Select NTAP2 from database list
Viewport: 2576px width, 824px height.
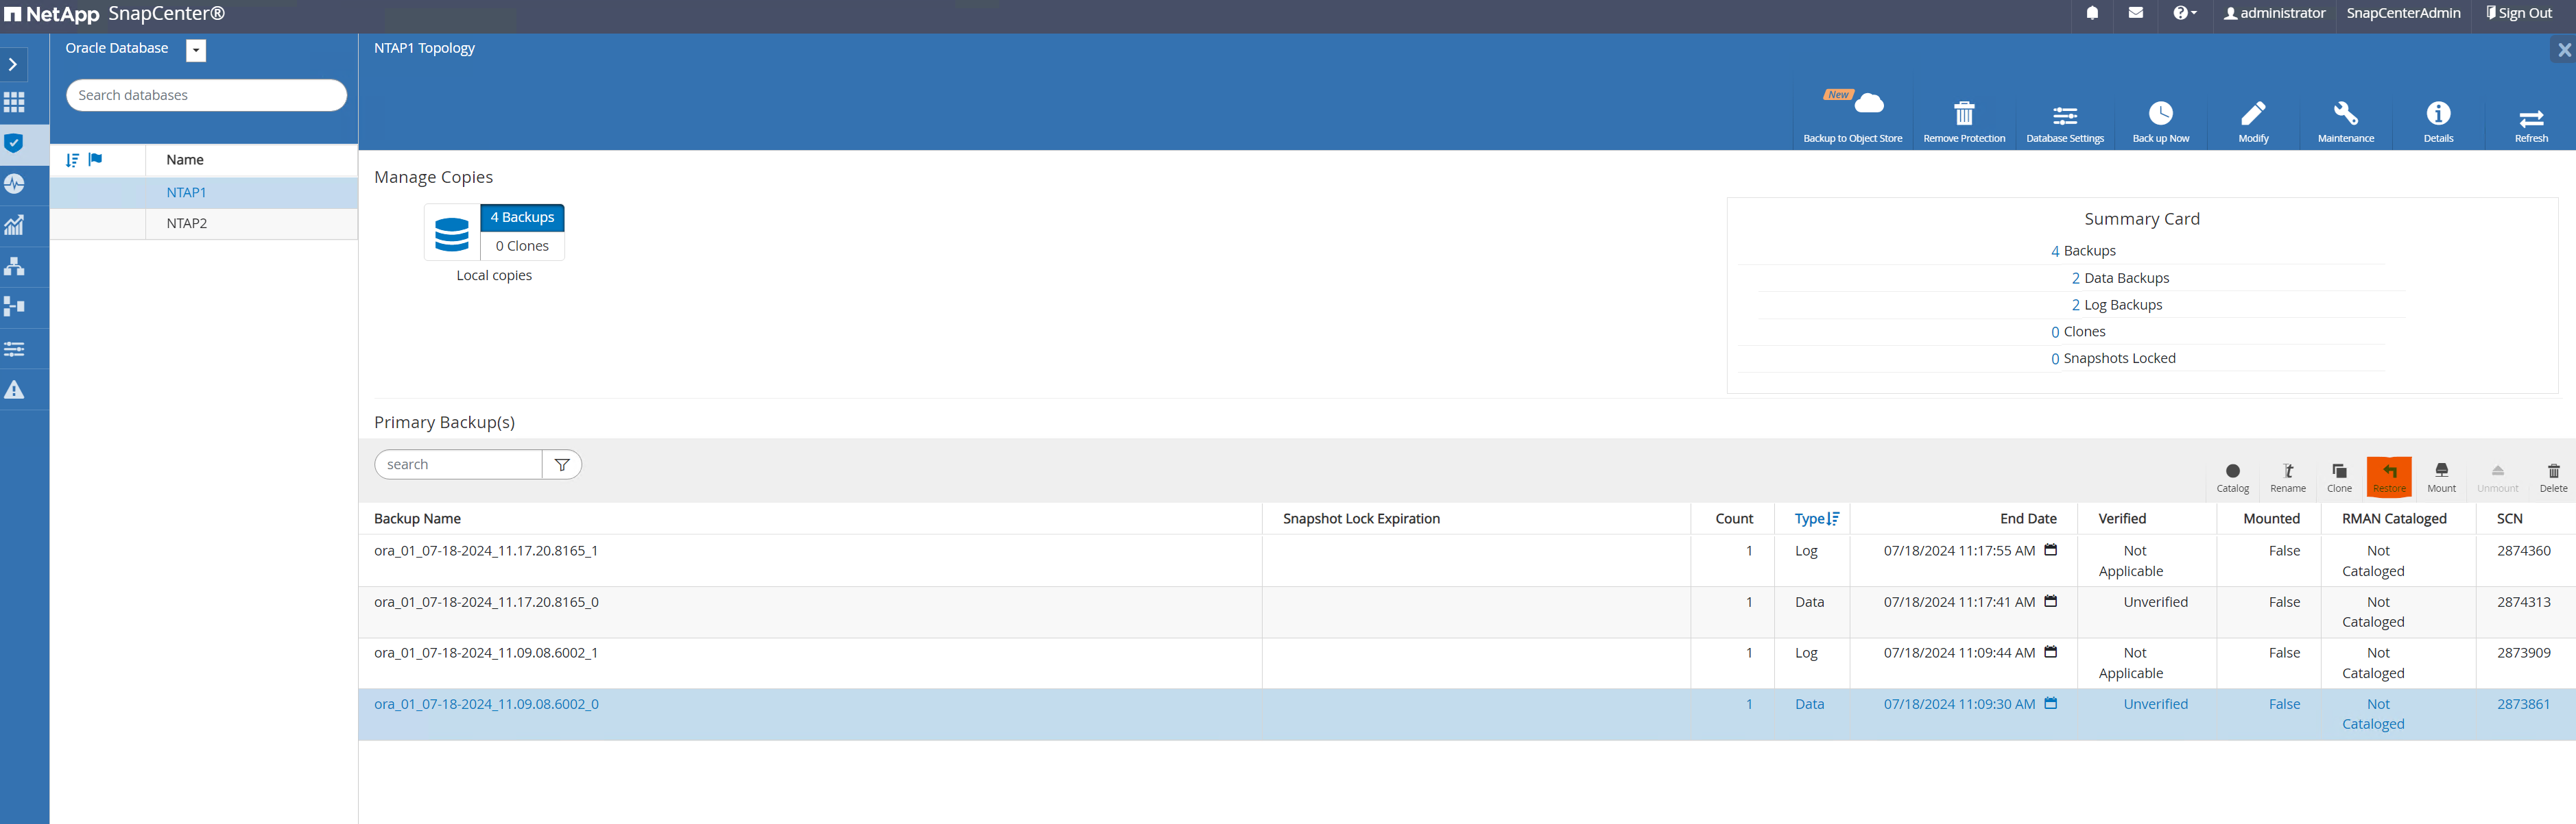186,222
